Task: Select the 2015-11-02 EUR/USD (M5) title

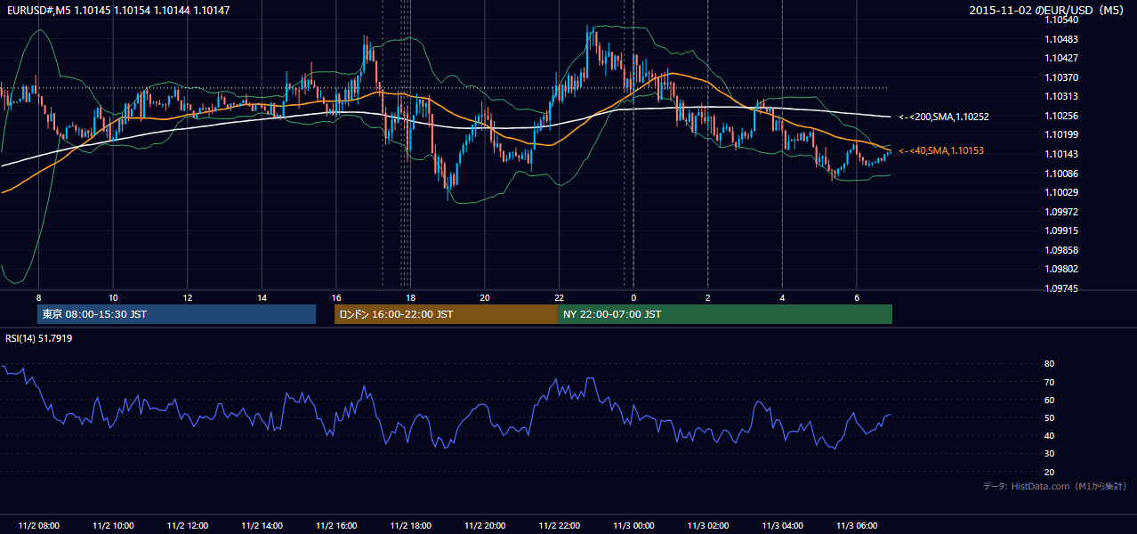Action: click(x=1048, y=11)
